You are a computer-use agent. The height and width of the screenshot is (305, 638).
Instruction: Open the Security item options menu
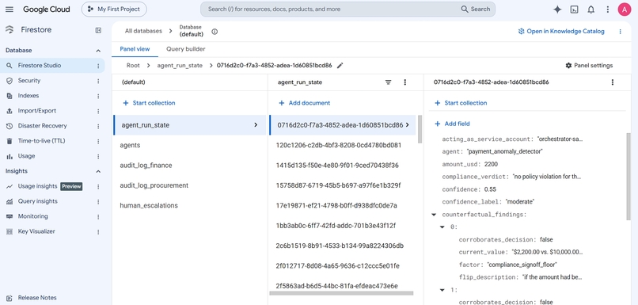coord(98,81)
